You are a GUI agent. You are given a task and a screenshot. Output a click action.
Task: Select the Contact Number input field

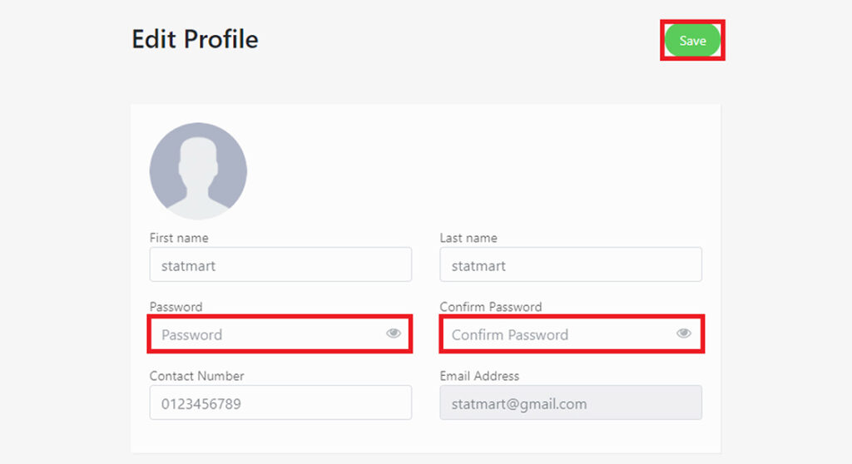pyautogui.click(x=280, y=402)
